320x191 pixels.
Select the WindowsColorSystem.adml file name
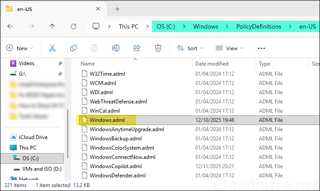122,148
